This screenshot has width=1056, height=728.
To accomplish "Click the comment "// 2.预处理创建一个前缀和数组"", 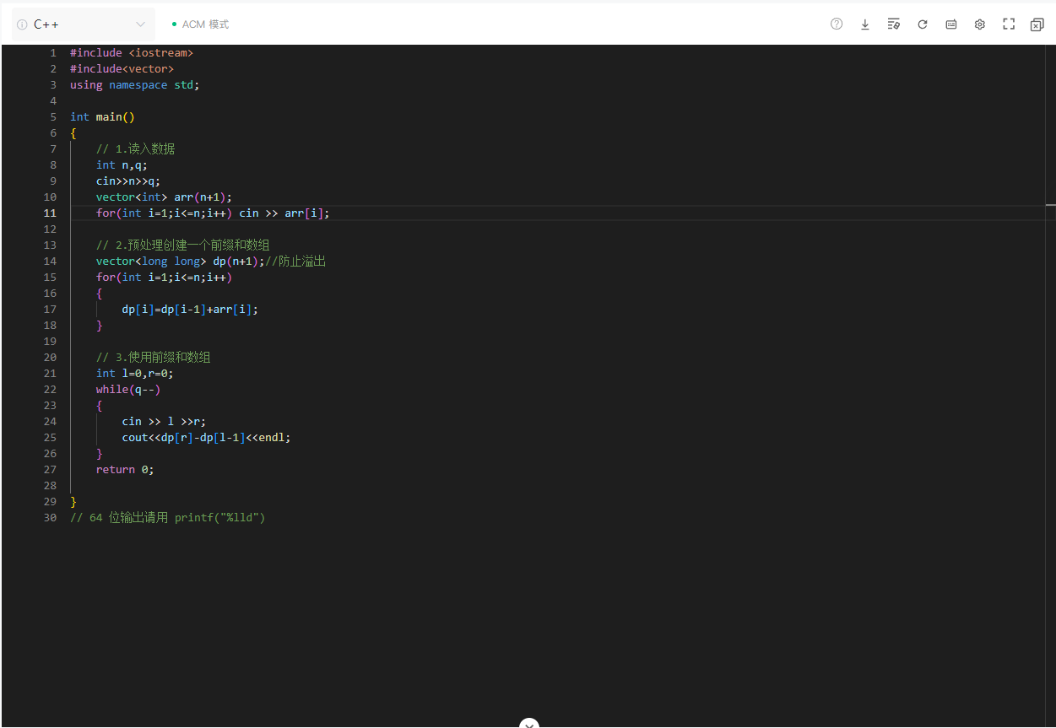I will (182, 245).
